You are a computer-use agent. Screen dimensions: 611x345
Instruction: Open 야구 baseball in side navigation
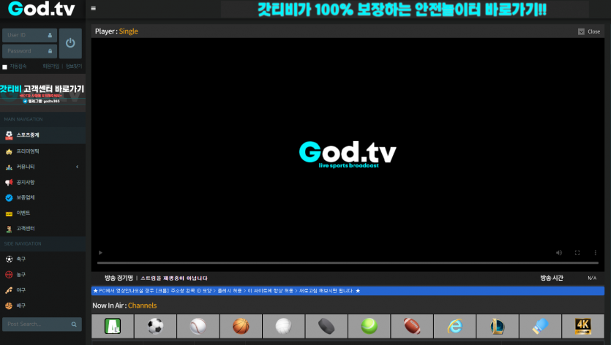pyautogui.click(x=42, y=290)
